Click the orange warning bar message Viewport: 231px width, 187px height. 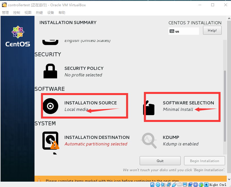[112, 180]
